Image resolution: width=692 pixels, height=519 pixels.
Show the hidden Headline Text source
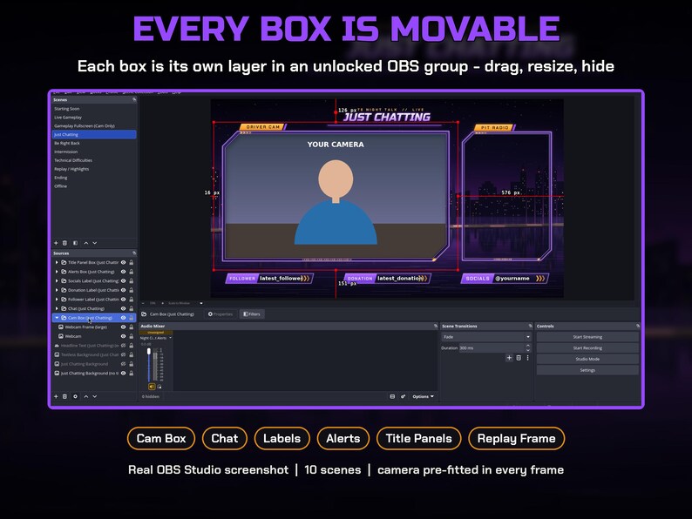(x=124, y=346)
